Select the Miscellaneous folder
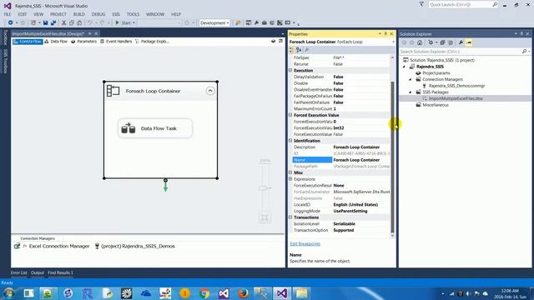 click(x=436, y=105)
